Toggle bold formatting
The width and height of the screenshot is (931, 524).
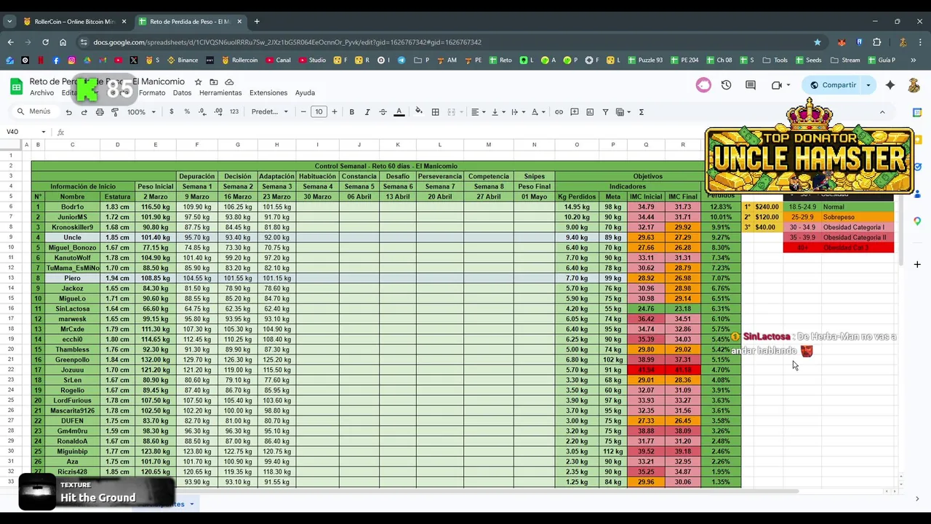click(351, 112)
